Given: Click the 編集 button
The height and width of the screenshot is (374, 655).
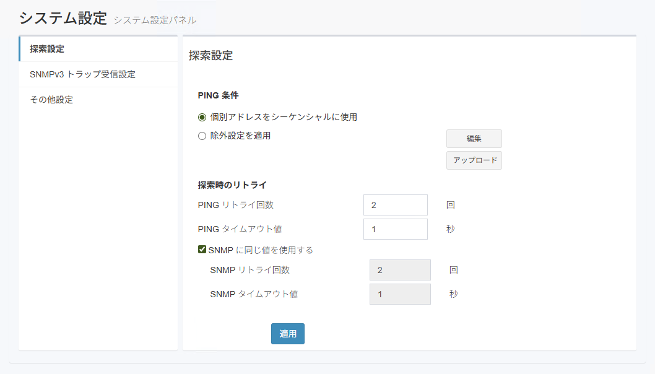Looking at the screenshot, I should (x=474, y=139).
